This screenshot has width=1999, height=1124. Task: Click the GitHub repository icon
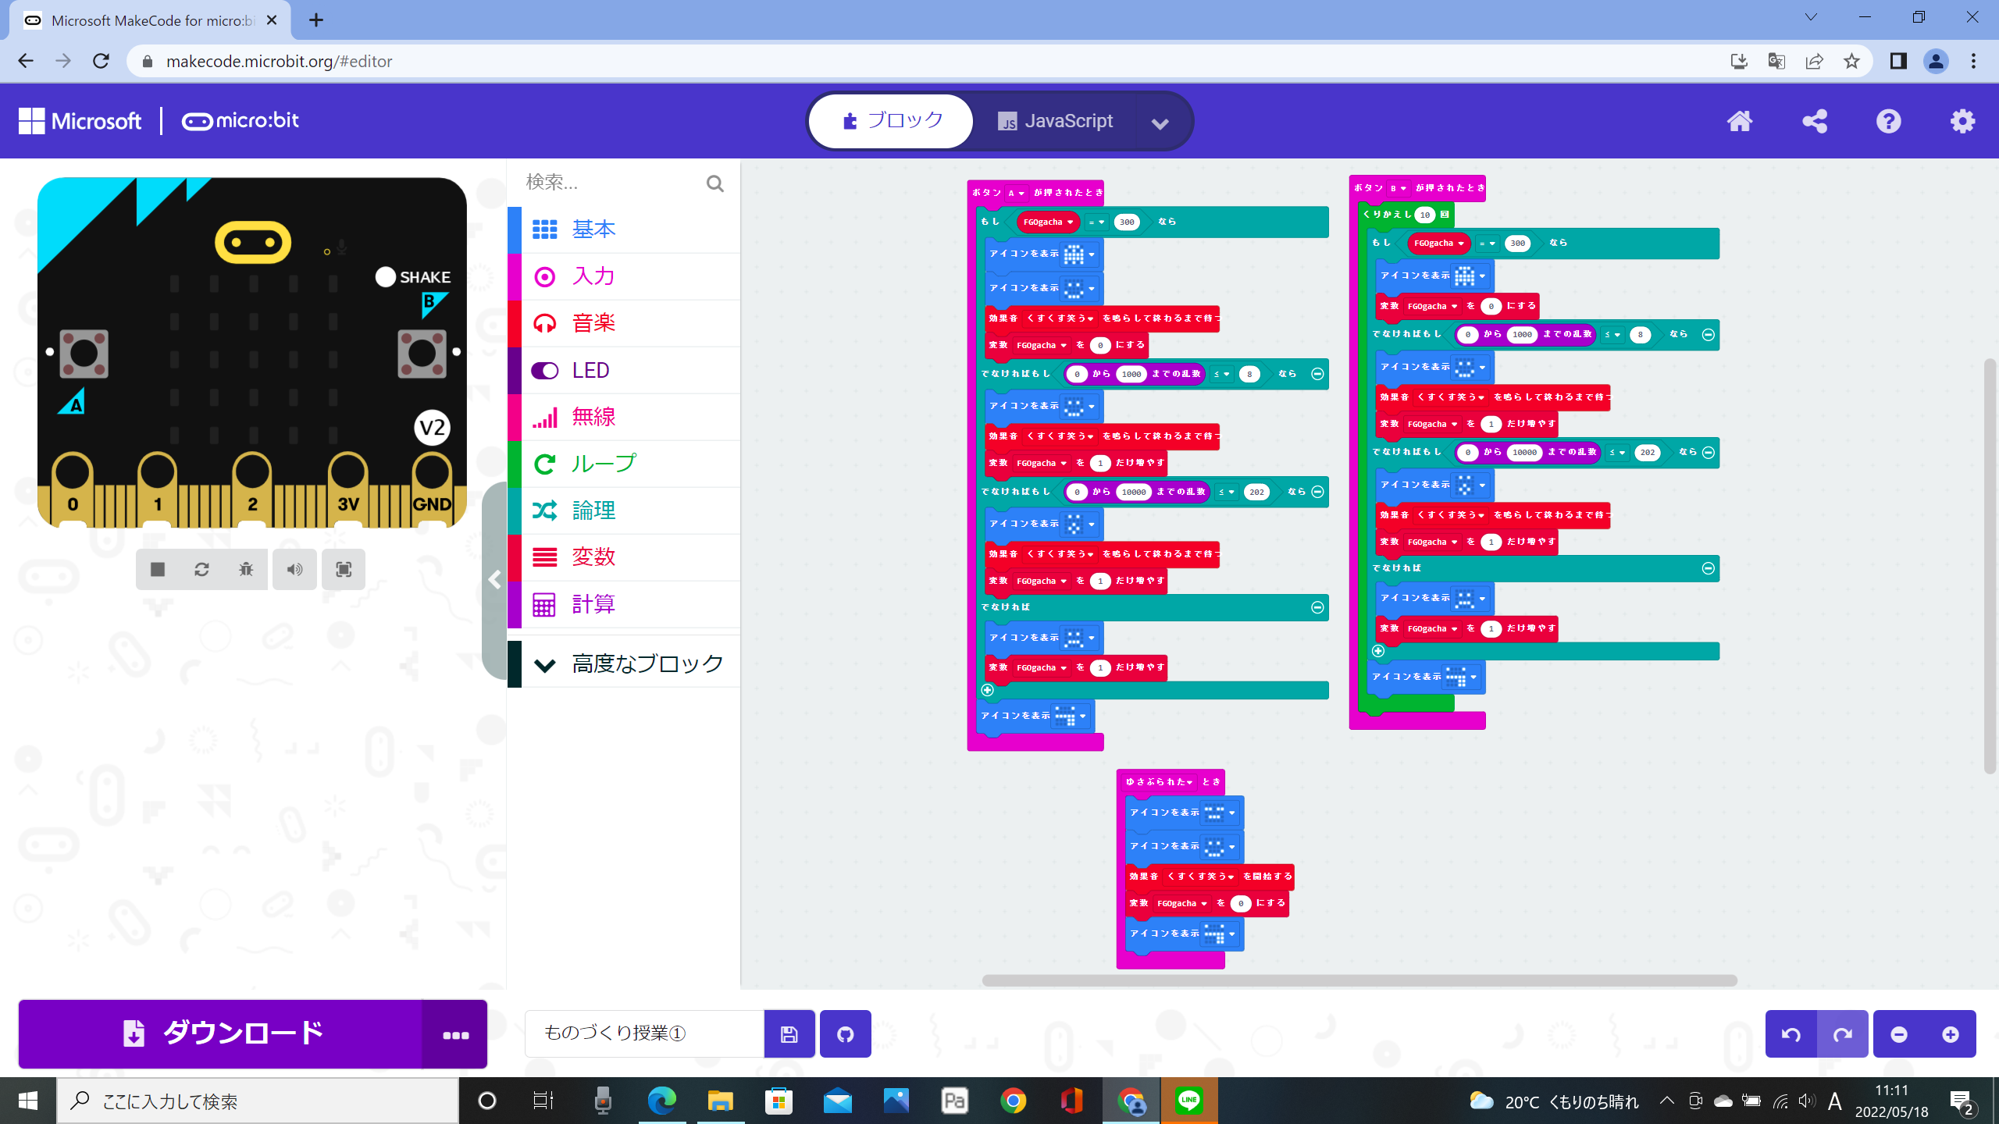click(845, 1033)
